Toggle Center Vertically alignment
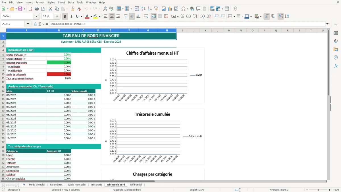This screenshot has width=341, height=192. pyautogui.click(x=132, y=16)
